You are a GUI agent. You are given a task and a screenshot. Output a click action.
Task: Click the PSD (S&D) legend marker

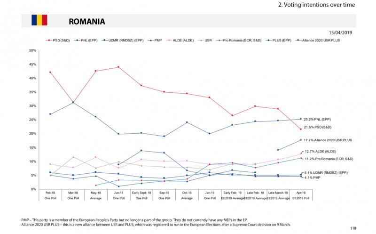(49, 41)
